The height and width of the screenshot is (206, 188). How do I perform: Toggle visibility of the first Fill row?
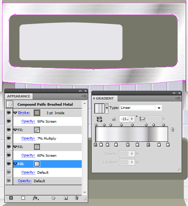tap(9, 130)
